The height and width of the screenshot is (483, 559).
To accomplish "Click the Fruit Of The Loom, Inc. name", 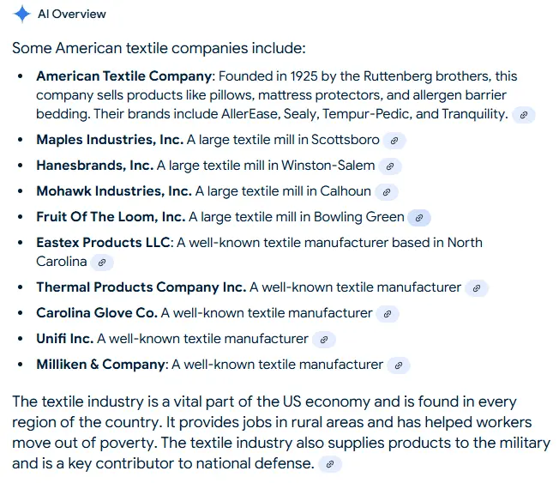I will click(111, 217).
